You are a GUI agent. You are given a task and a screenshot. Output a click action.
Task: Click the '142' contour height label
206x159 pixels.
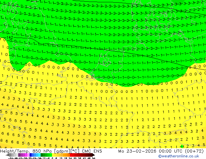pos(10,38)
